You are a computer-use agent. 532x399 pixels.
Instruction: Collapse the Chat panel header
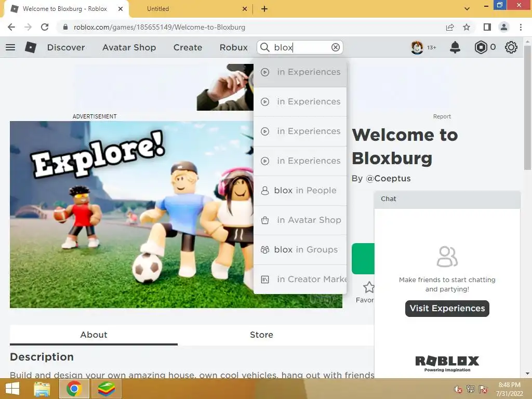tap(447, 199)
